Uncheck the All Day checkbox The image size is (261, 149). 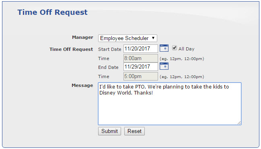point(174,48)
